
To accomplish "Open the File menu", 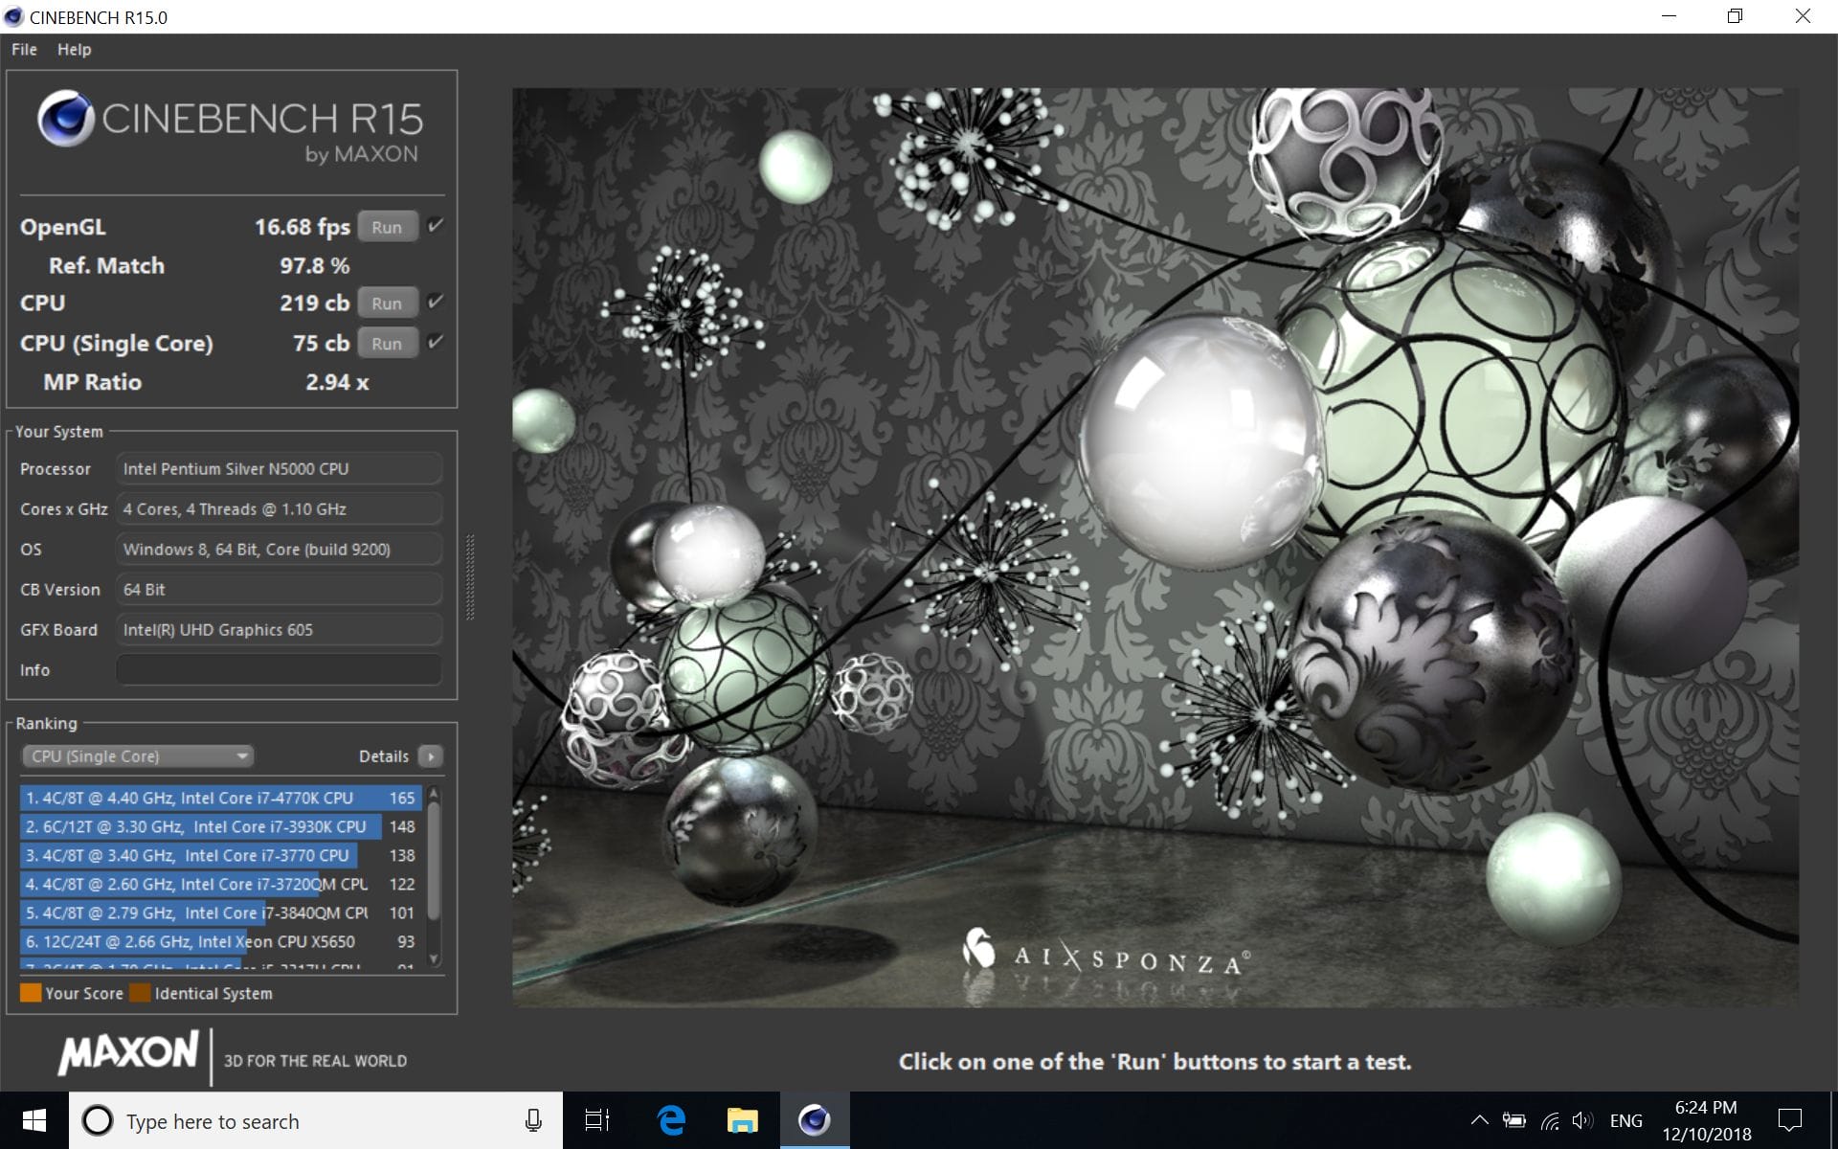I will coord(24,49).
